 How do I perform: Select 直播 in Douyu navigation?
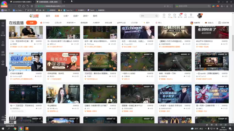click(x=57, y=16)
